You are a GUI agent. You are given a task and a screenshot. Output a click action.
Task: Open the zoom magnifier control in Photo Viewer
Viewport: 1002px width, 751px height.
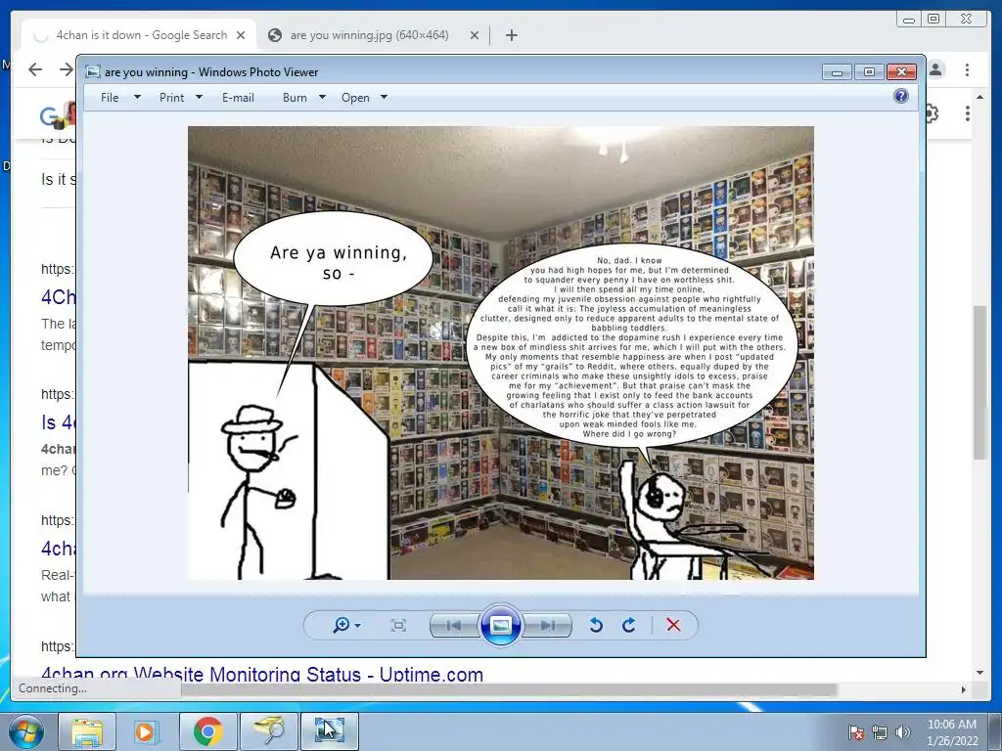click(346, 625)
